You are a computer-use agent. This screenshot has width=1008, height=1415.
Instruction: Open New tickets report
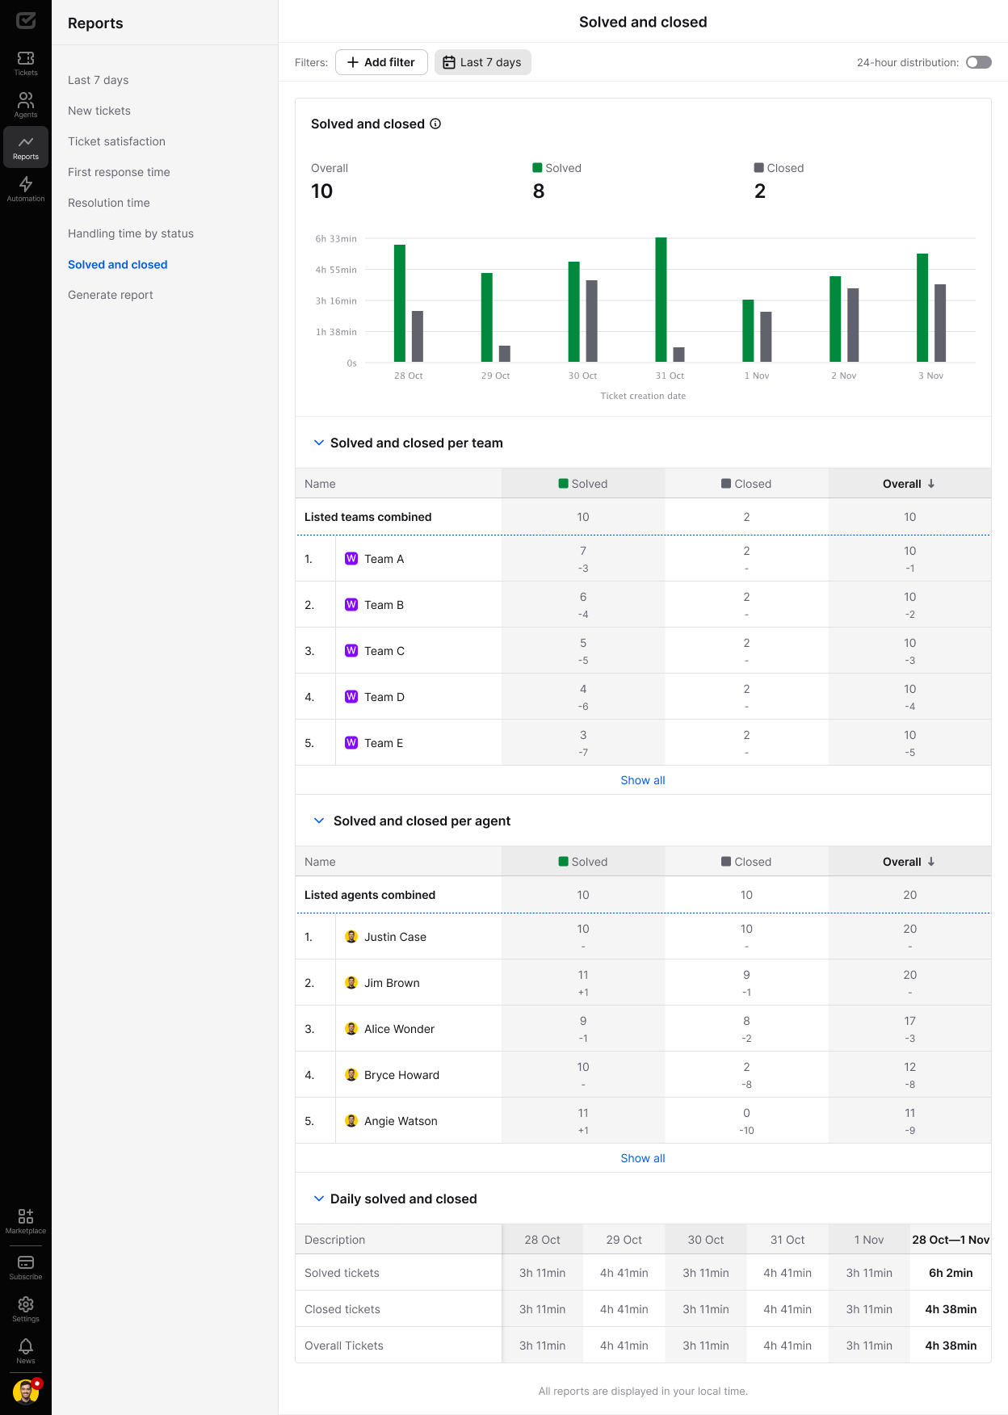point(99,111)
